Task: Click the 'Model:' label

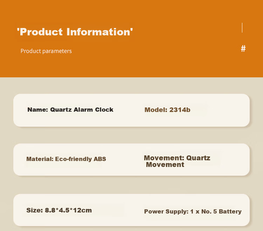Action: tap(156, 110)
